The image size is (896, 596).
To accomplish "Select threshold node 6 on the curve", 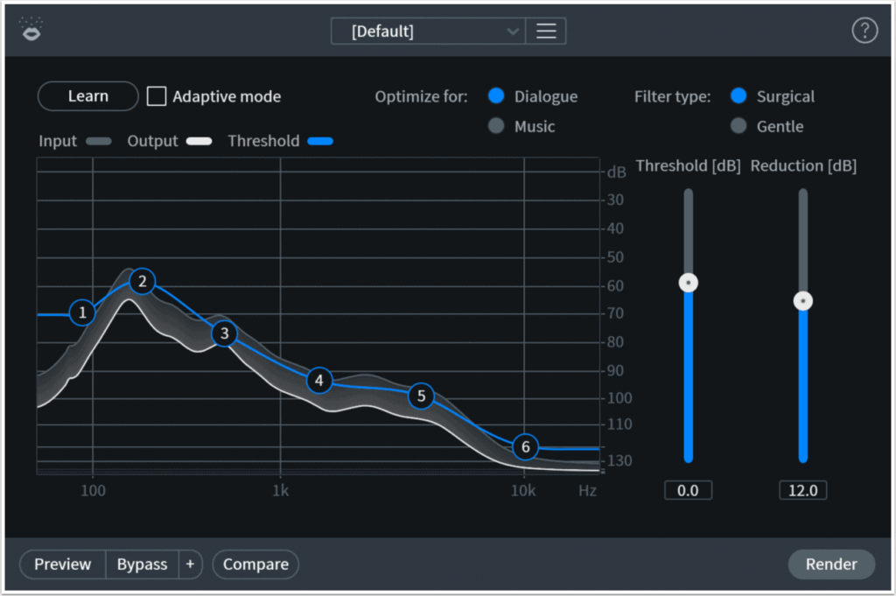I will [525, 447].
